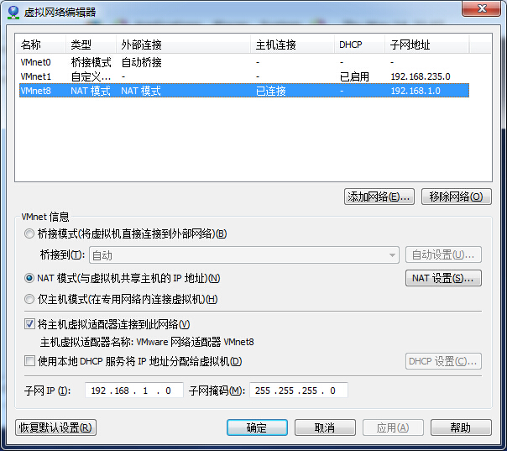Enable 使用本地 DHCP 服务 checkbox
Screen dimensions: 507x451
point(29,361)
